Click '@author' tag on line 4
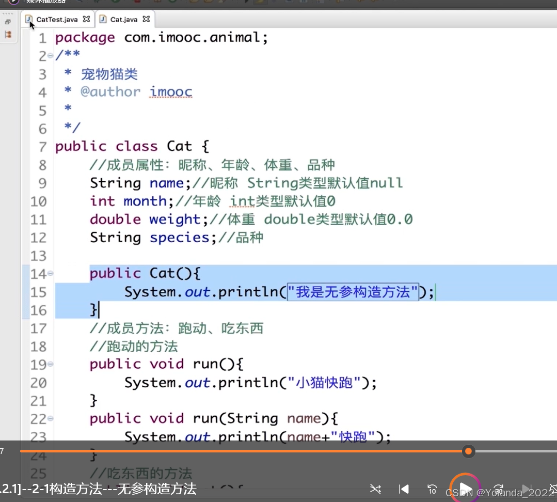Viewport: 557px width, 502px height. [x=110, y=92]
